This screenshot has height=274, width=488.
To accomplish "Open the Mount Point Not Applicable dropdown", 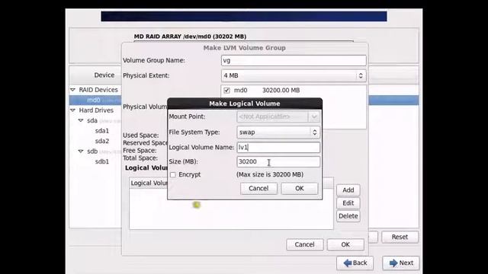I will click(278, 116).
